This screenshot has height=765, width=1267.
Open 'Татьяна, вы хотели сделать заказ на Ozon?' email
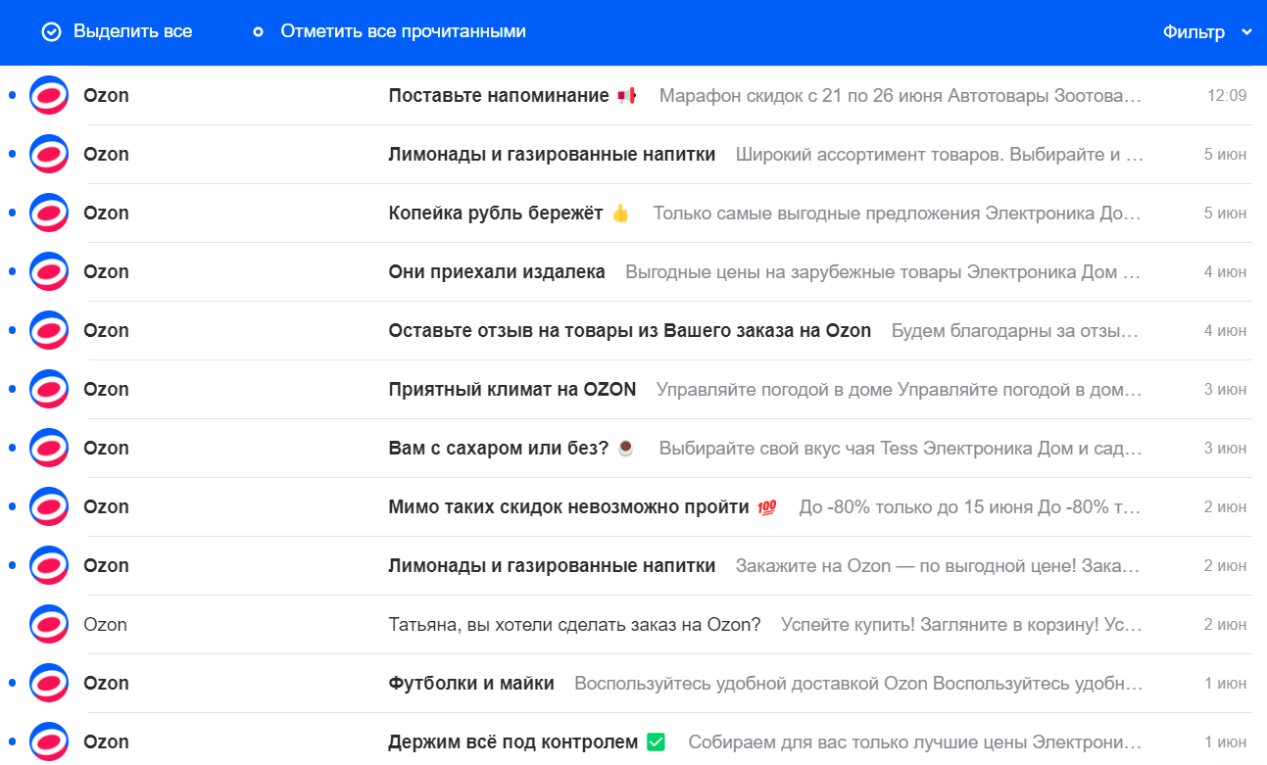click(x=574, y=624)
